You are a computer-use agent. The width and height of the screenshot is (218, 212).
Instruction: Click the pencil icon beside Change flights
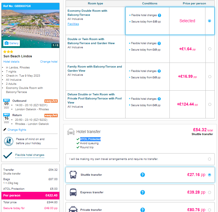pyautogui.click(x=5, y=130)
